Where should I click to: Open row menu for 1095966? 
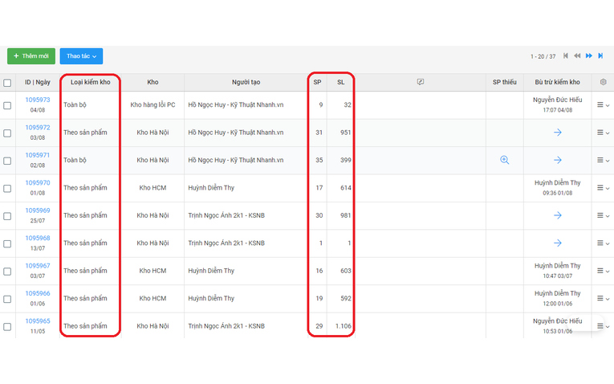(603, 299)
